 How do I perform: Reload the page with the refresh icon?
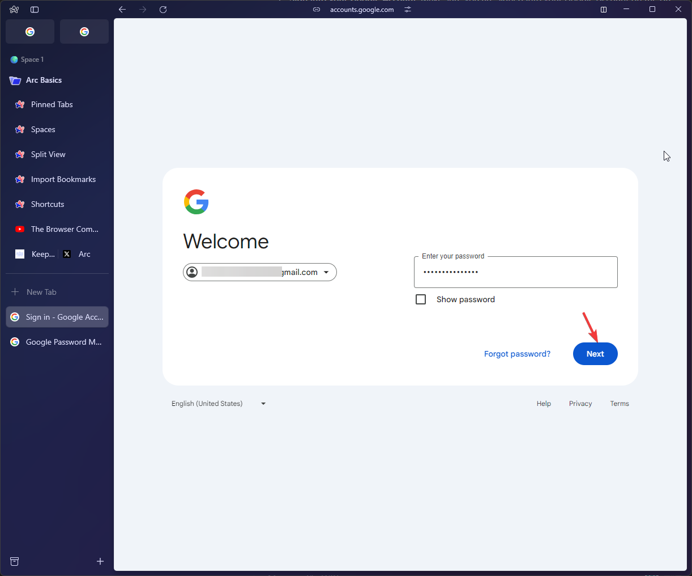pyautogui.click(x=163, y=10)
